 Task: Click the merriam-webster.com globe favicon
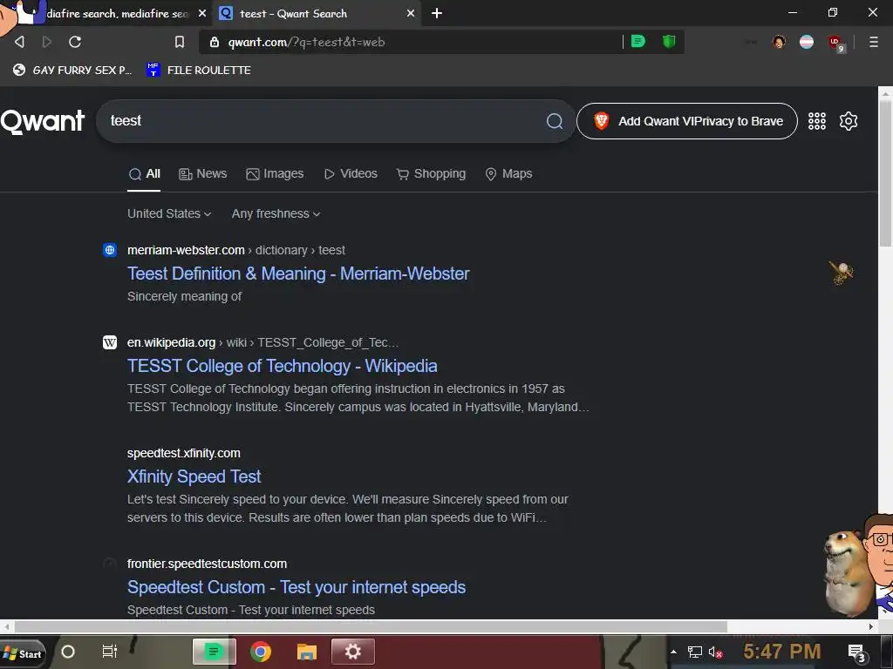pyautogui.click(x=110, y=250)
